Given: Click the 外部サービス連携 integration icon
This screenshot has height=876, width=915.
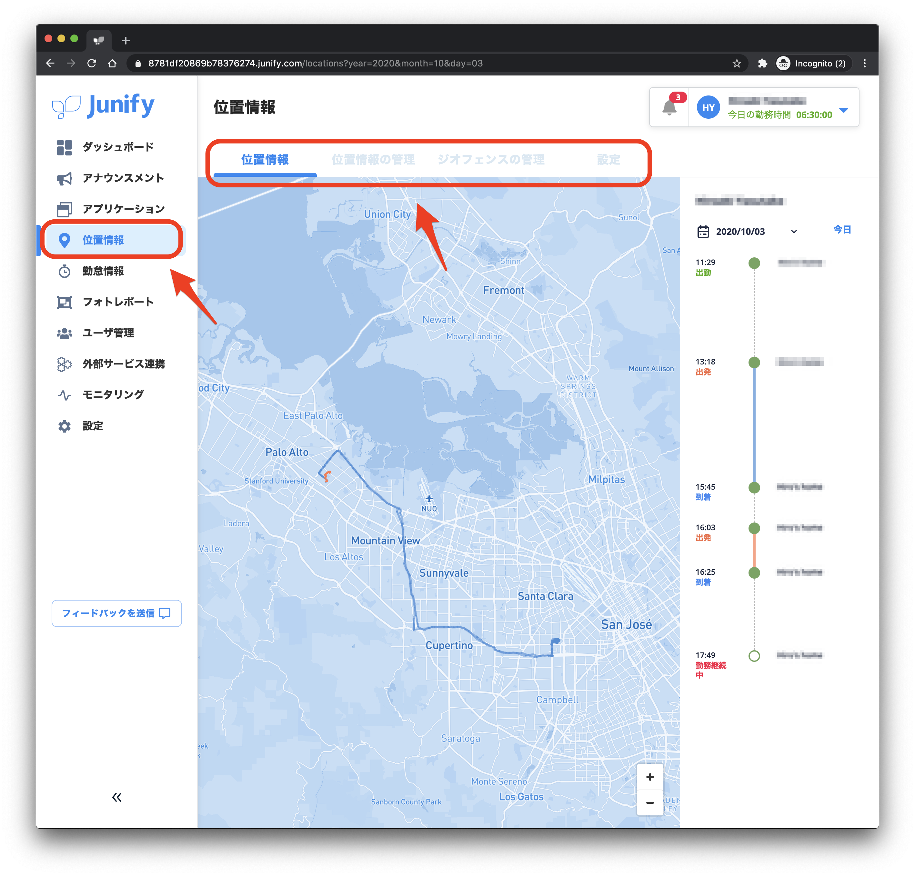Looking at the screenshot, I should pyautogui.click(x=65, y=364).
